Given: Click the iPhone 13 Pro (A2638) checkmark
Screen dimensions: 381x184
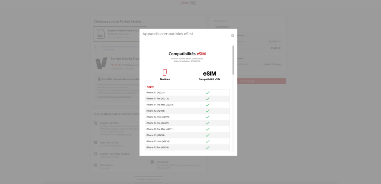Looking at the screenshot, I should tap(208, 147).
